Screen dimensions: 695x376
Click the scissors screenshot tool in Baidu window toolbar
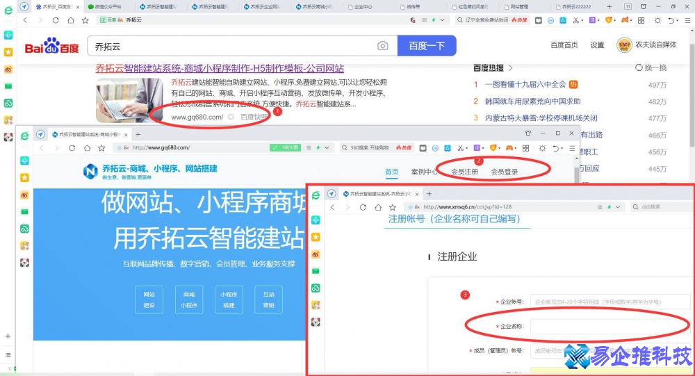coord(575,20)
